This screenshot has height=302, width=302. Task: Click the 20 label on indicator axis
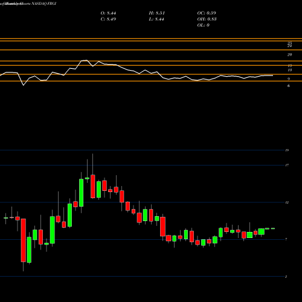(x=289, y=55)
